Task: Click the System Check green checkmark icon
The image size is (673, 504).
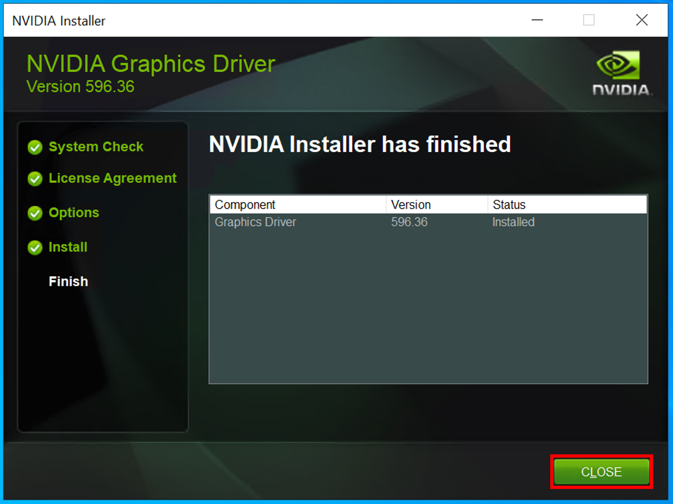Action: click(35, 147)
